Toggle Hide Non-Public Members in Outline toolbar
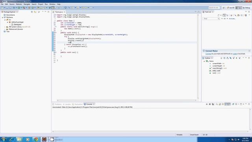The image size is (252, 142). (237, 58)
